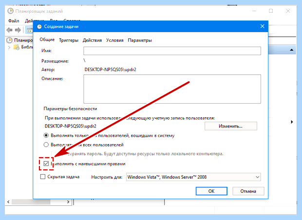Click the Имя text field
The height and width of the screenshot is (220, 302).
172,51
